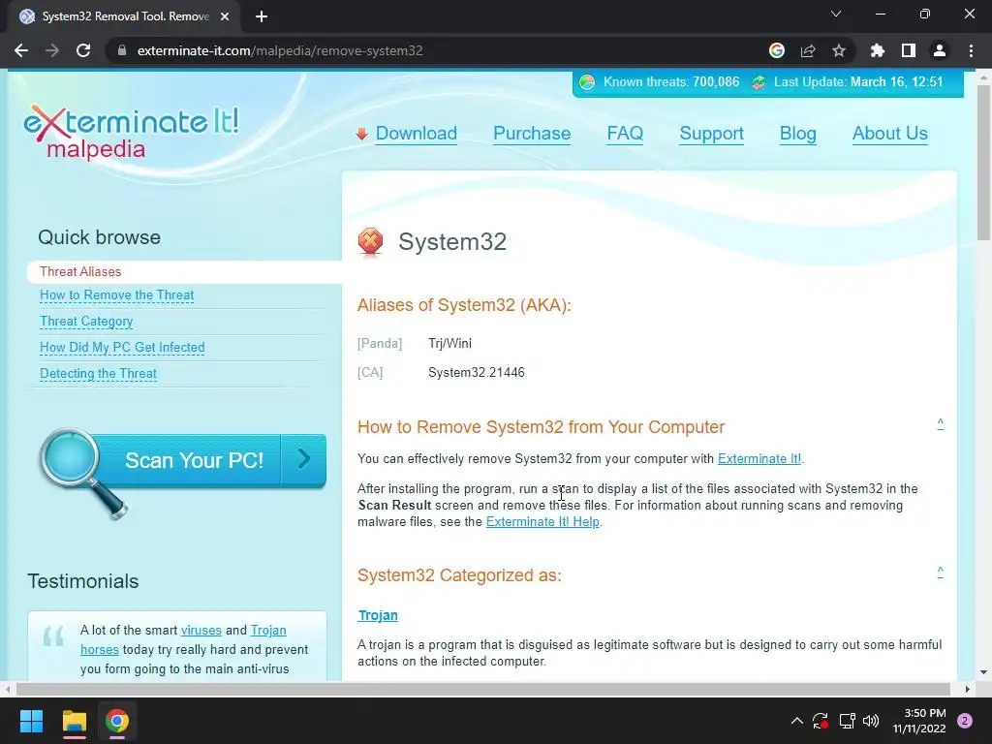Viewport: 992px width, 744px height.
Task: Click the red System32 threat icon
Action: (x=371, y=241)
